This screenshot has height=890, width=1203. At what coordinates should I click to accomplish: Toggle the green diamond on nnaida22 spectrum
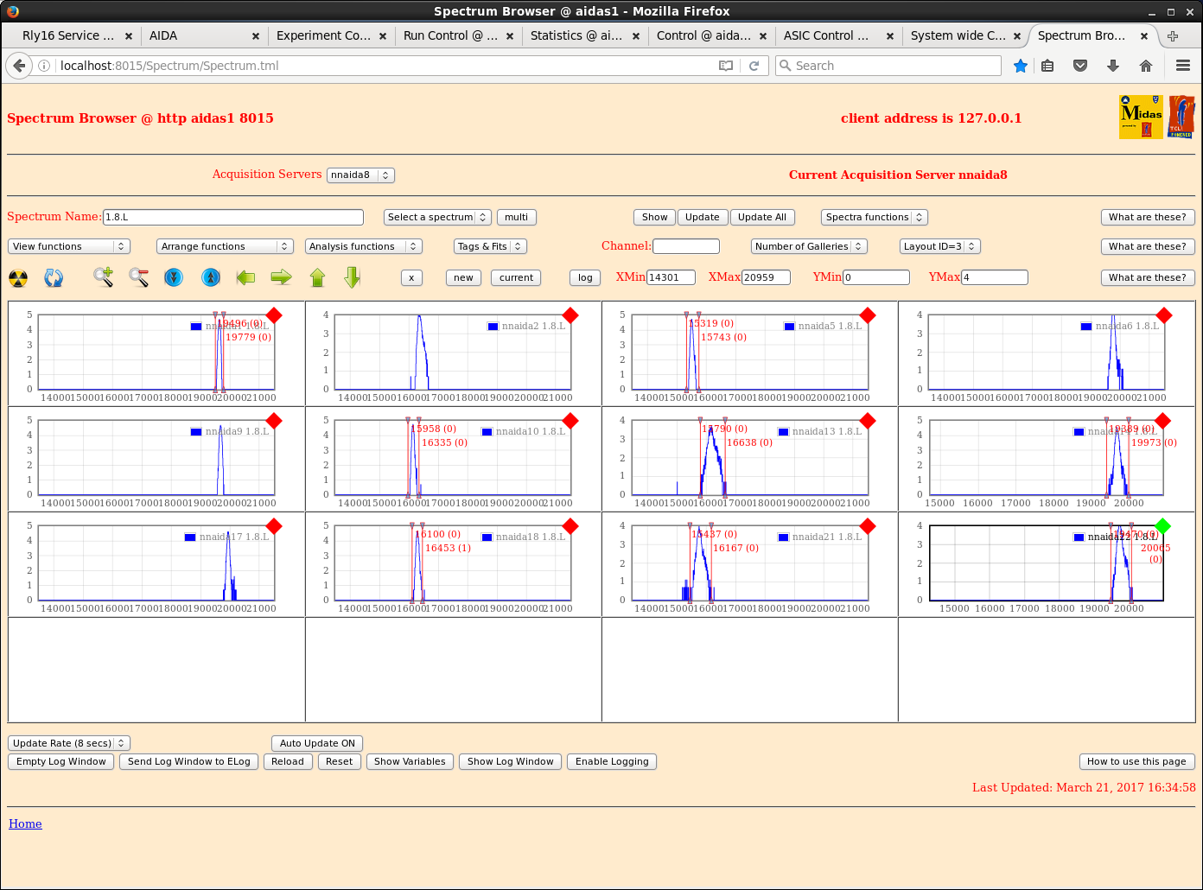tap(1162, 525)
